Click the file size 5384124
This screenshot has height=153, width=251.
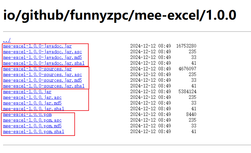click(187, 92)
